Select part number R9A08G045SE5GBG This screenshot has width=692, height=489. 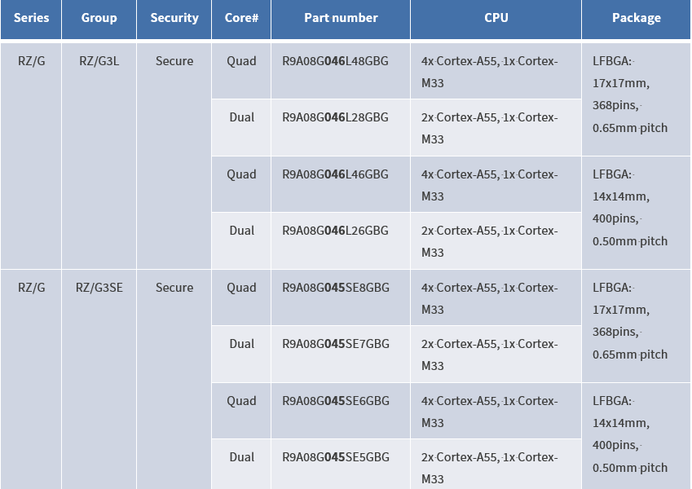coord(336,456)
